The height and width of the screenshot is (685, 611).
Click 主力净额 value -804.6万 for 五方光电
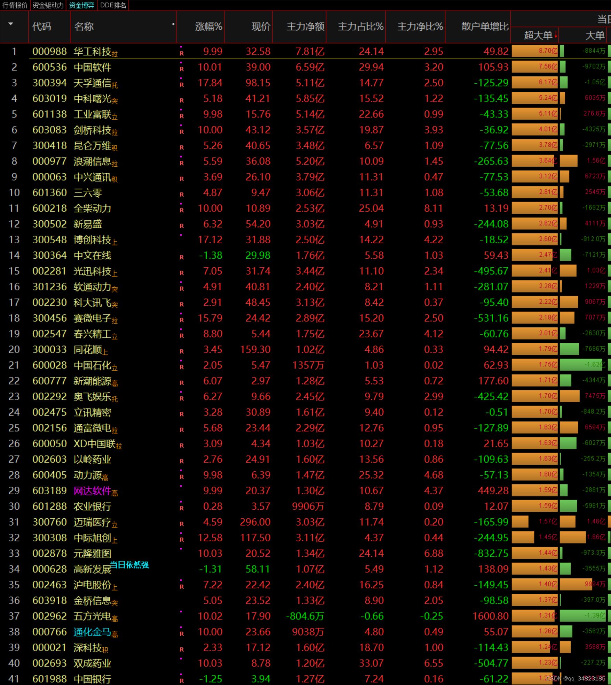[x=305, y=616]
